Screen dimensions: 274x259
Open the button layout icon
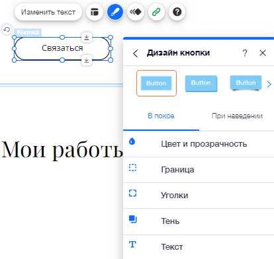click(95, 12)
